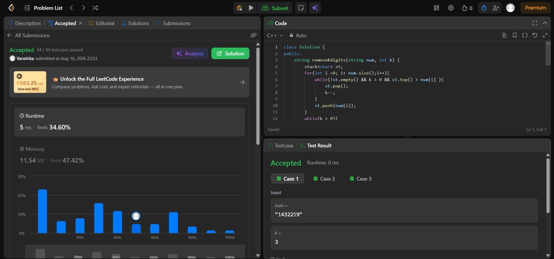Switch to the Editorial tab
Screen dimensions: 554x259
coord(102,23)
